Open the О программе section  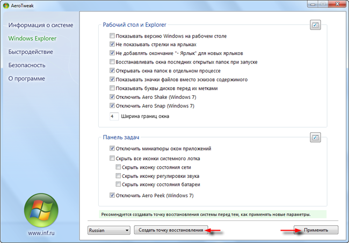click(x=26, y=78)
